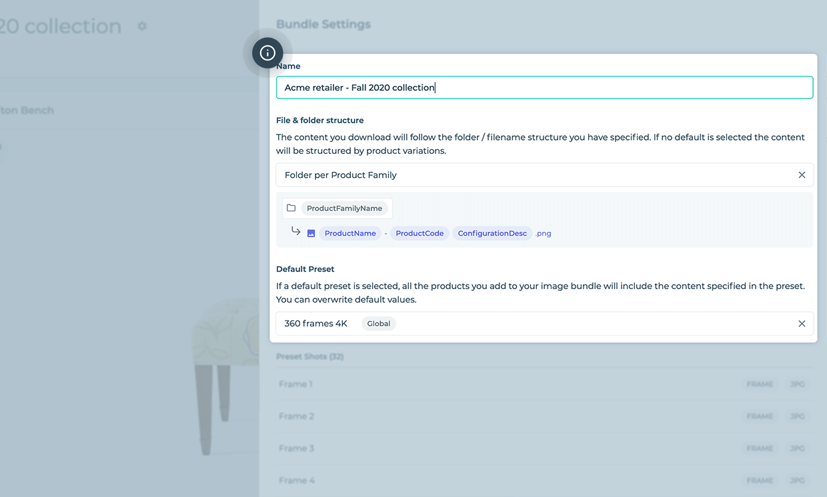Click the ConfigurationDesc filename token

(492, 233)
